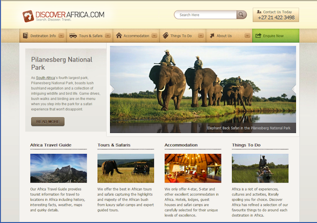The height and width of the screenshot is (223, 317).
Task: Click the tag icon beside Things To Do
Action: pos(165,36)
